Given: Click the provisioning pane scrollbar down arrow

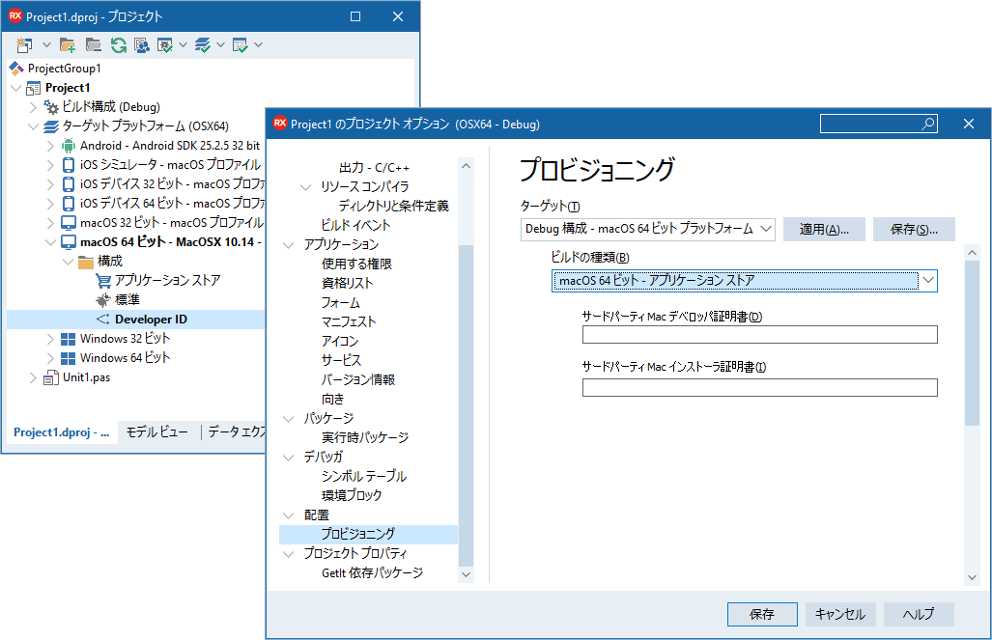Looking at the screenshot, I should click(x=973, y=577).
